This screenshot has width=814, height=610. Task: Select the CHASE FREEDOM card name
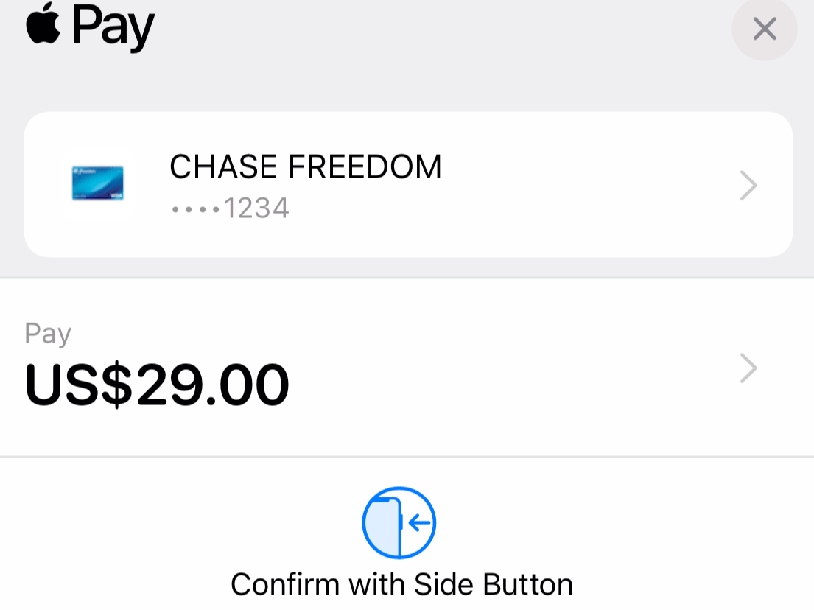click(x=305, y=167)
